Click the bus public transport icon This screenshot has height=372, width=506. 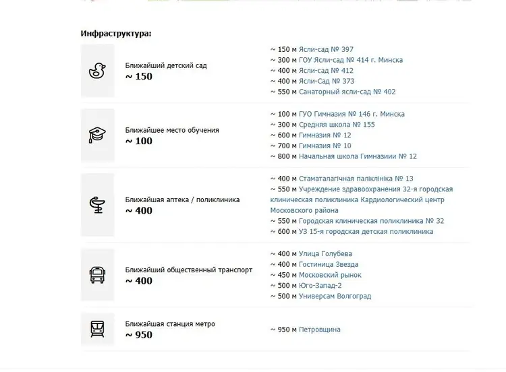(97, 275)
